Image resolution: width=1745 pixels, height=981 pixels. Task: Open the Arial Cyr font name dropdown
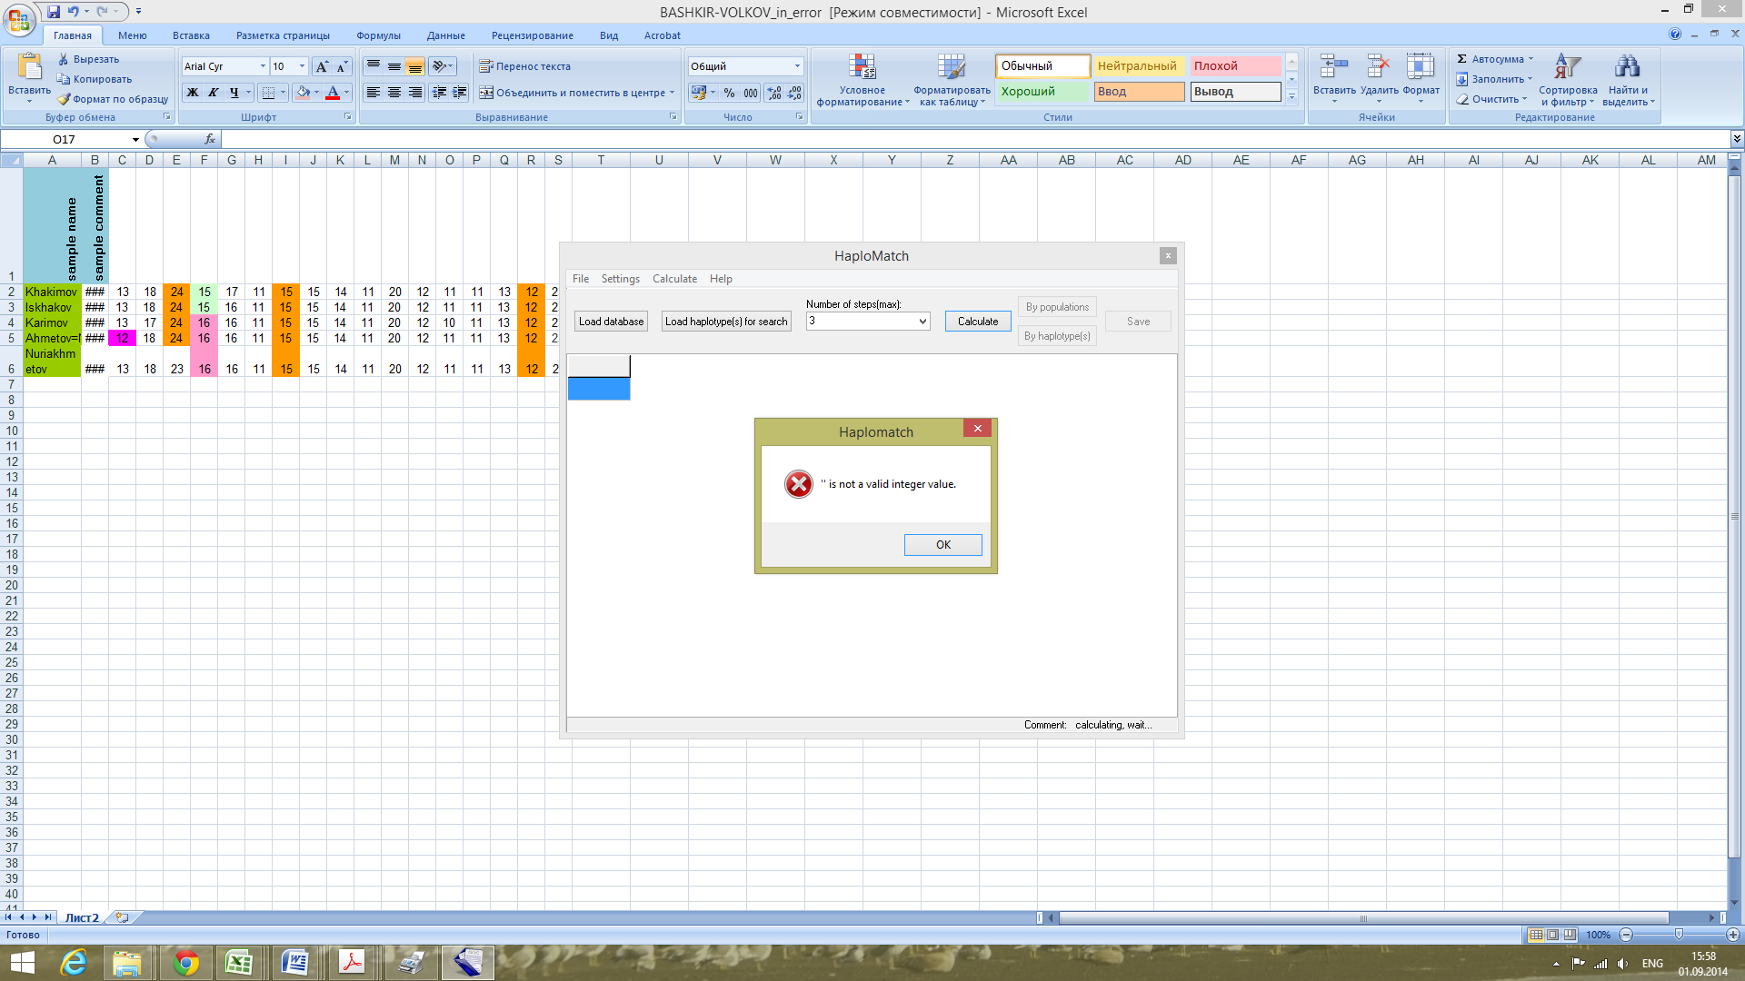[263, 66]
